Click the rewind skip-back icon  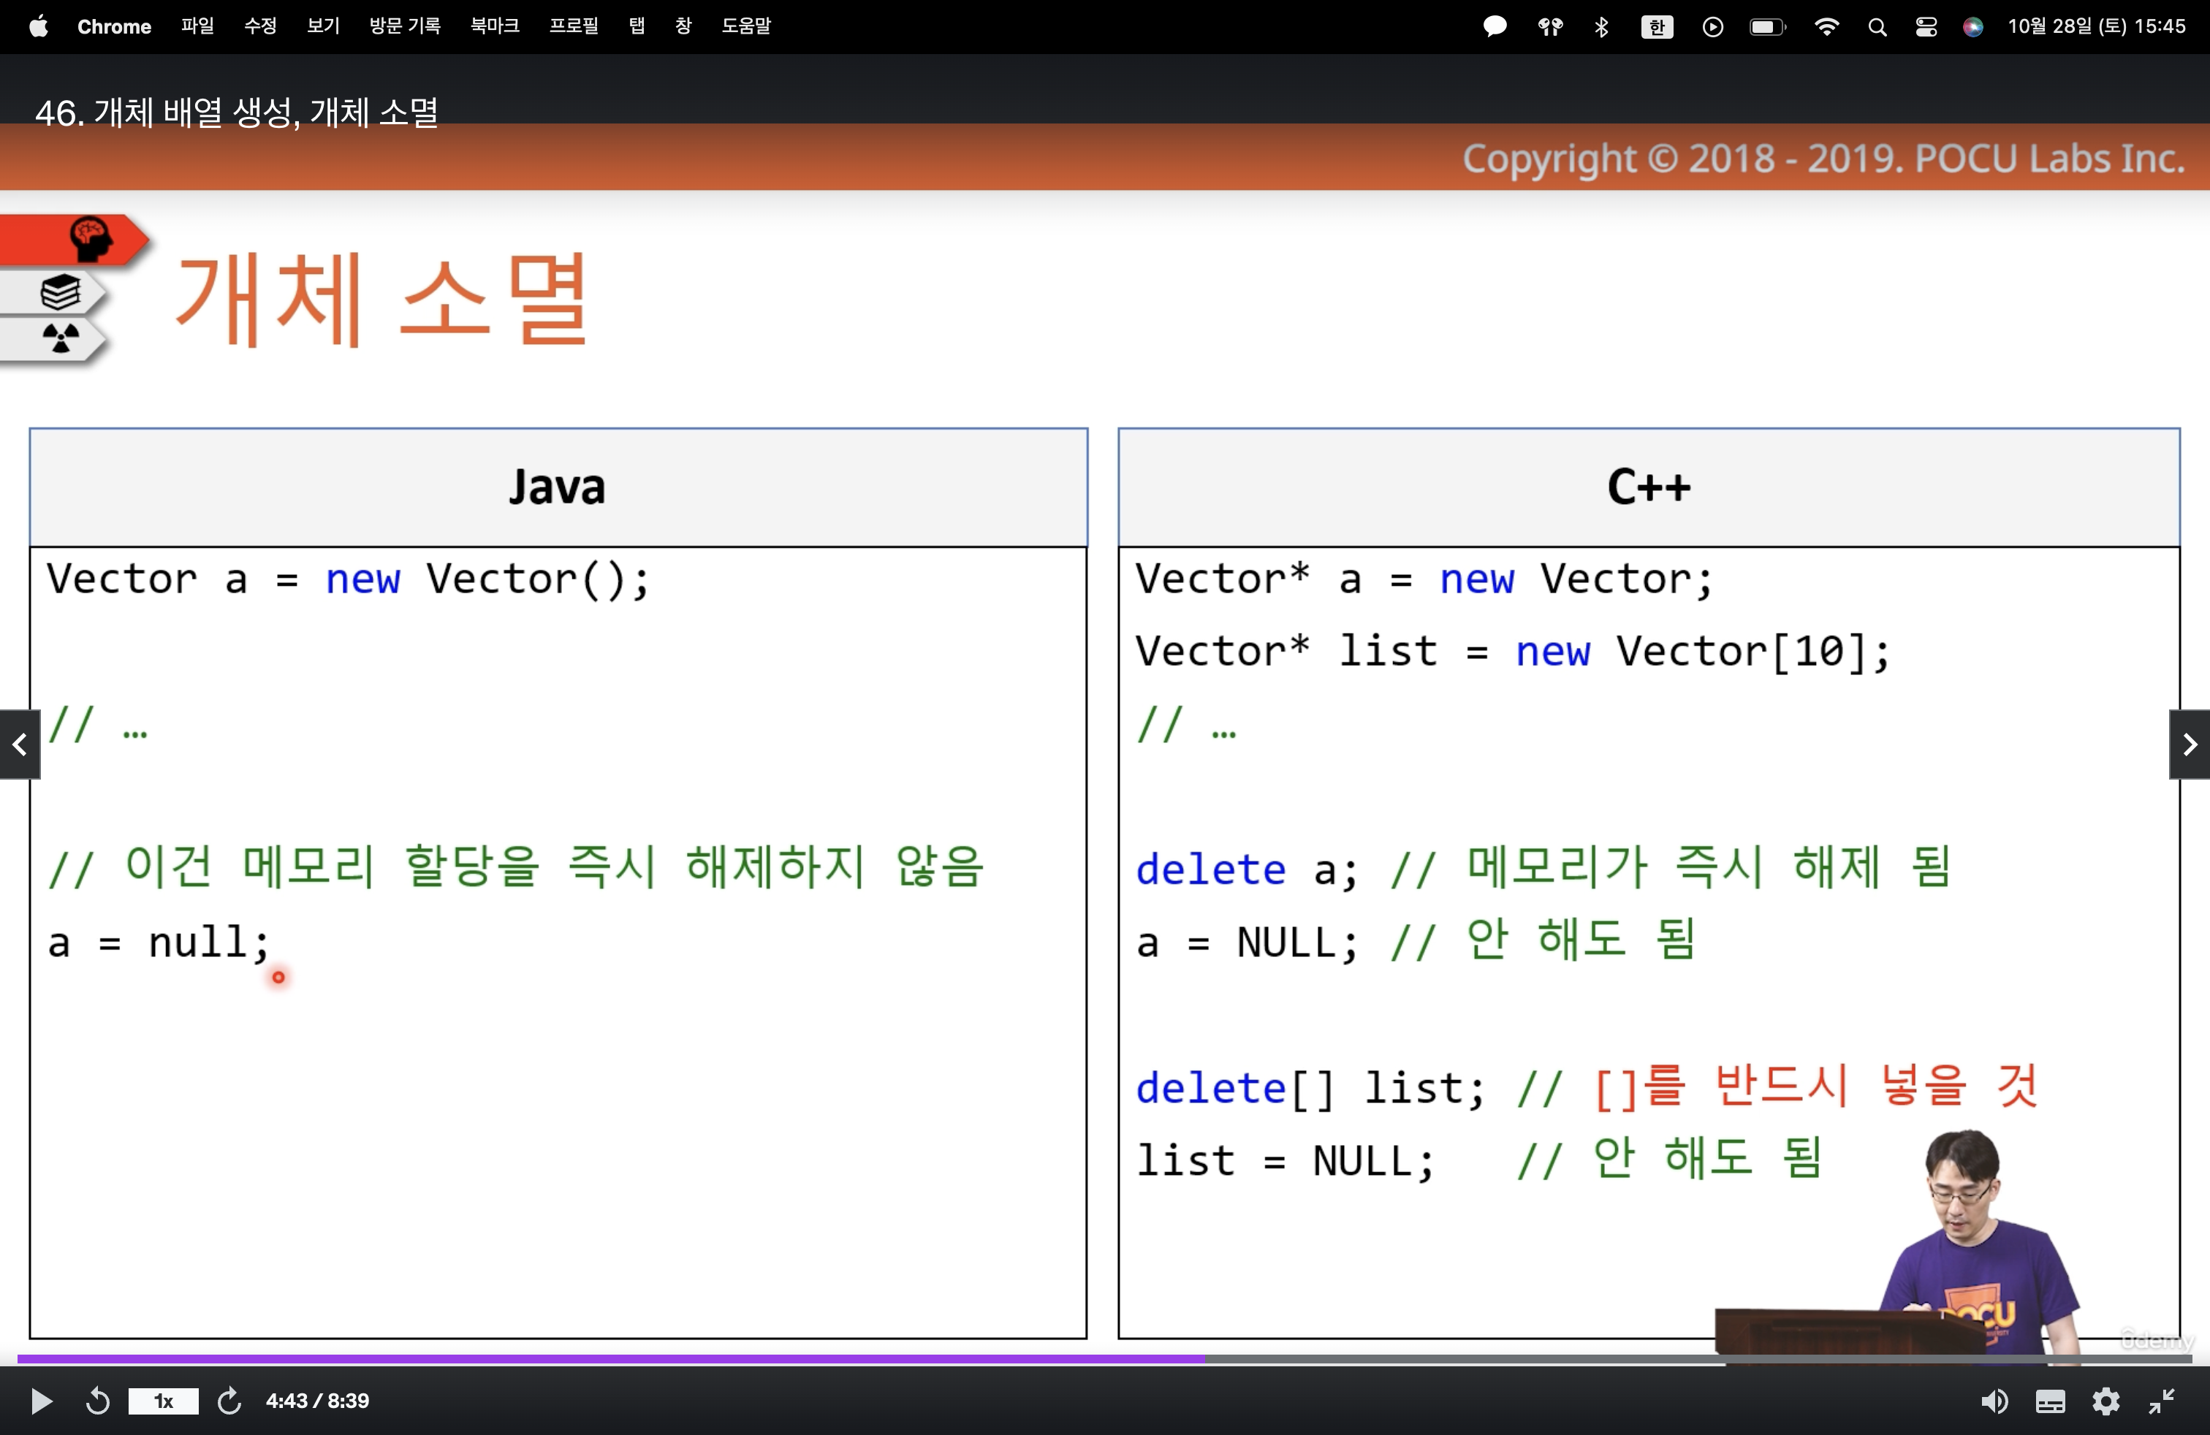(97, 1401)
